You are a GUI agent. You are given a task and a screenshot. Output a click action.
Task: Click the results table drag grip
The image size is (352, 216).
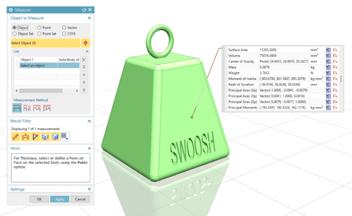(x=224, y=79)
